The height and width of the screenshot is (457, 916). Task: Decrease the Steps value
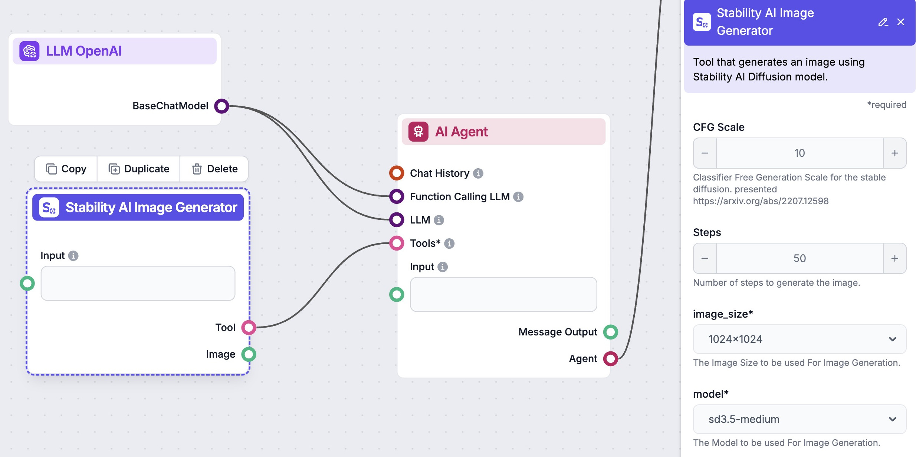705,258
